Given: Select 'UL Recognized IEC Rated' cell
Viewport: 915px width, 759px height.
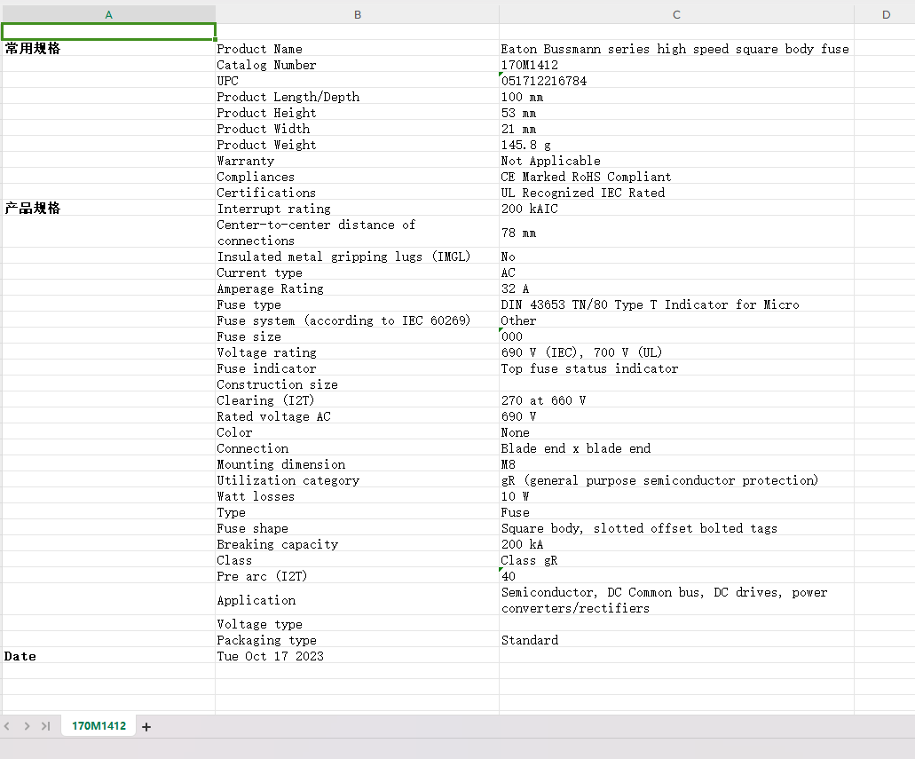Looking at the screenshot, I should 676,192.
